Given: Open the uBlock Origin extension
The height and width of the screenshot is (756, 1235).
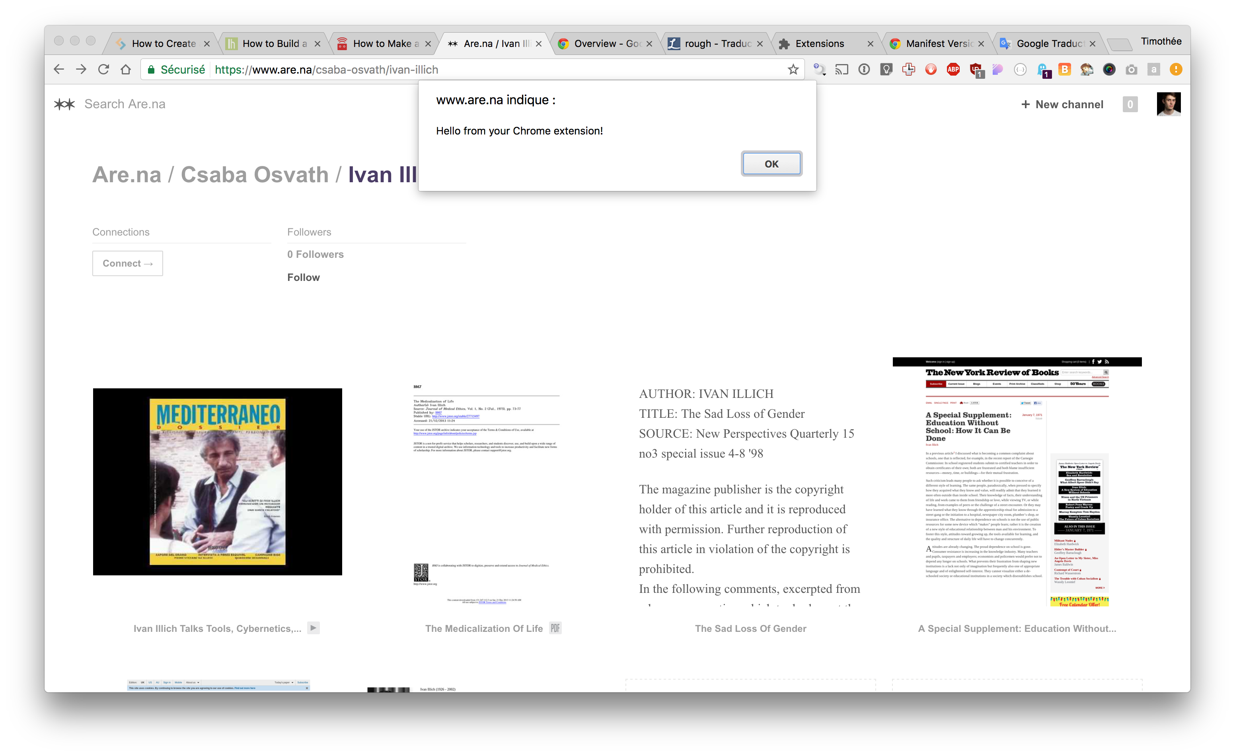Looking at the screenshot, I should [x=976, y=71].
